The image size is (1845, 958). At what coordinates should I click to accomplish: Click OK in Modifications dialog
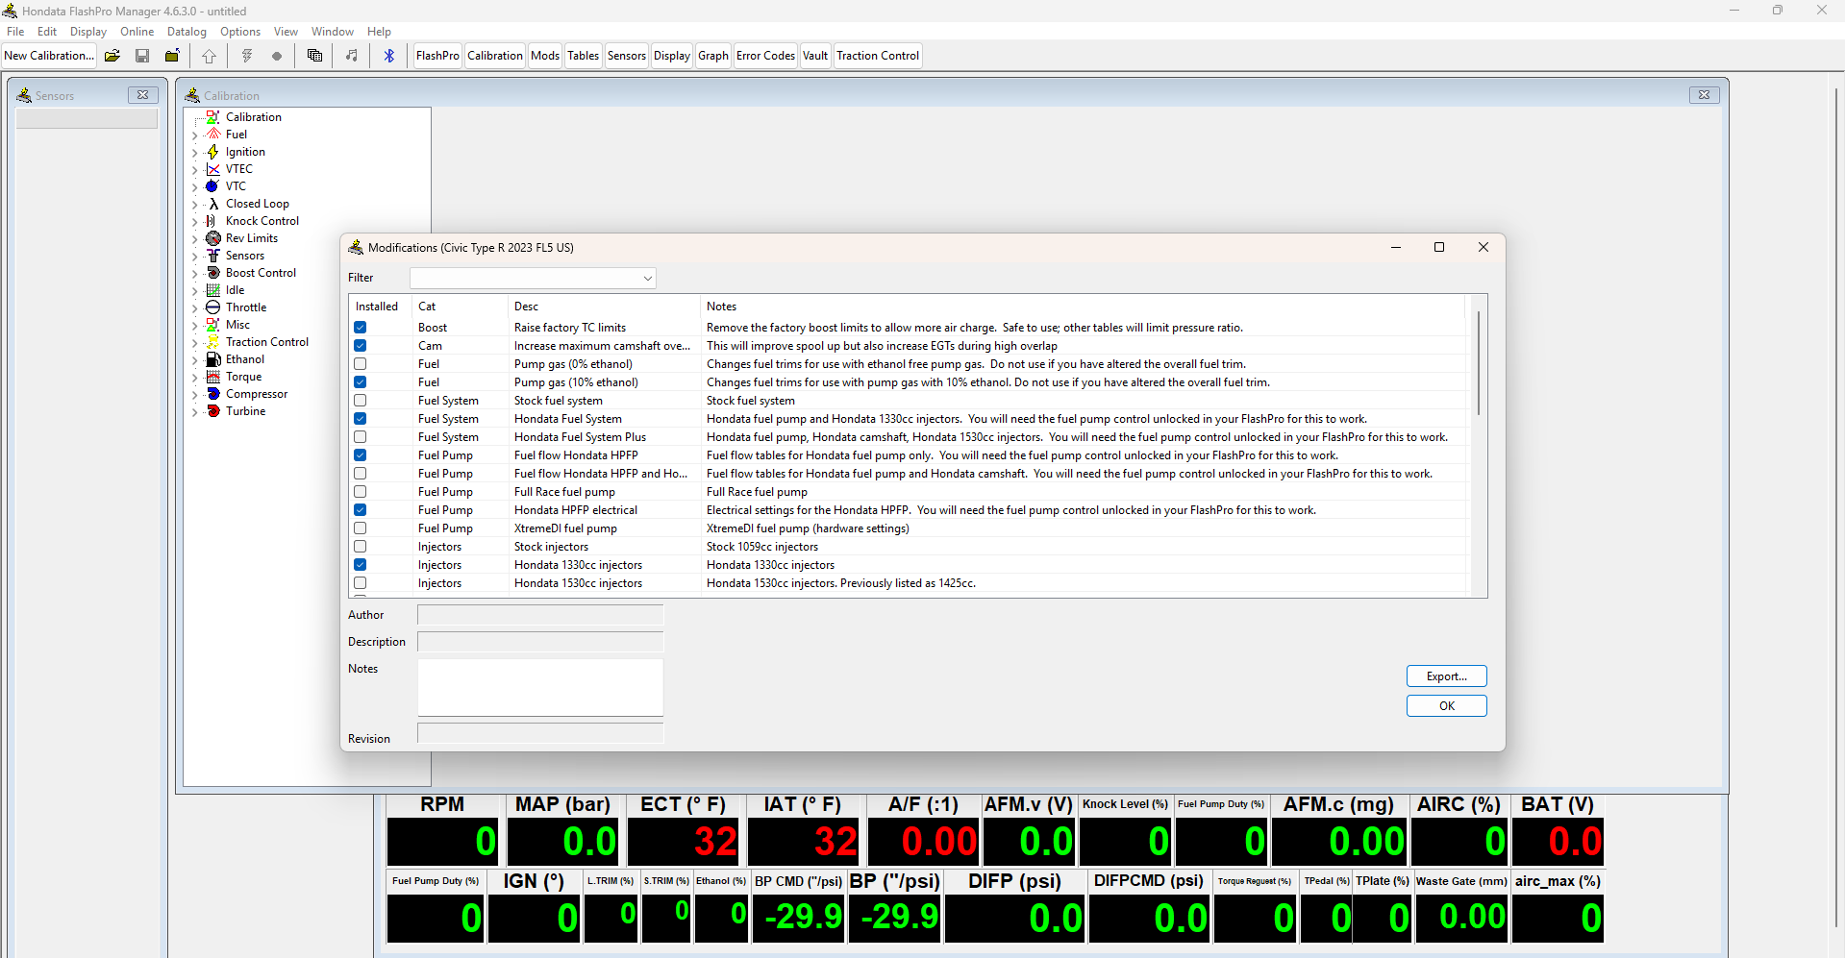(x=1446, y=706)
